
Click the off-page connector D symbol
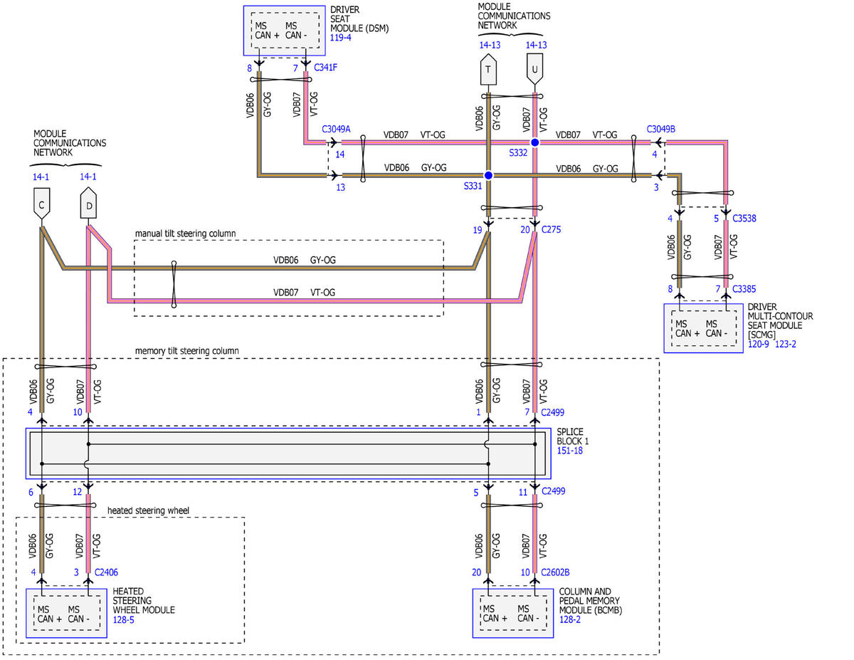click(88, 204)
